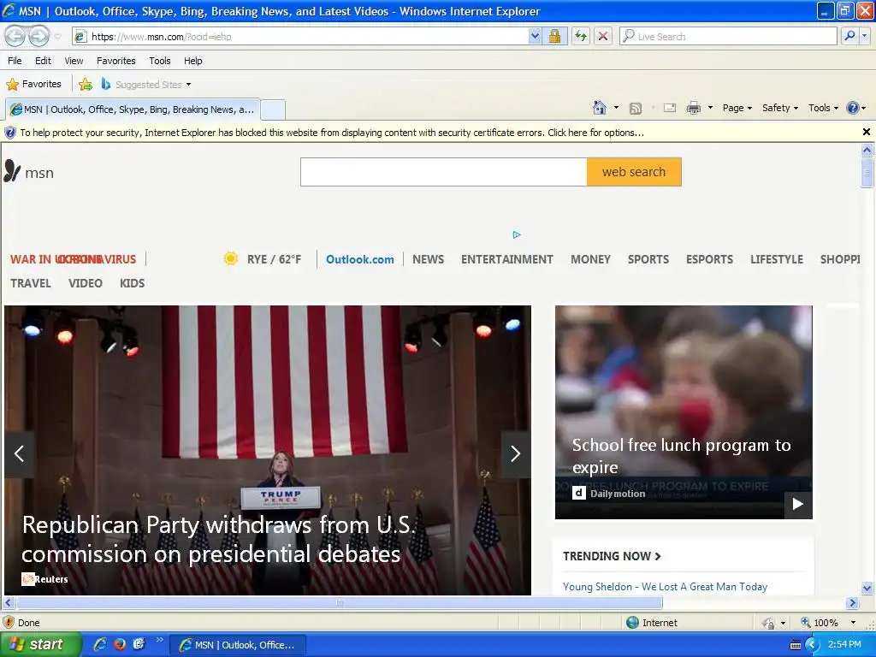
Task: Open the View menu
Action: [74, 61]
